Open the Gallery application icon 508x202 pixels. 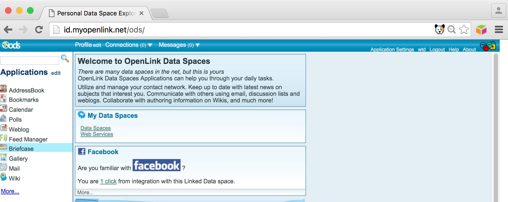tap(3, 157)
